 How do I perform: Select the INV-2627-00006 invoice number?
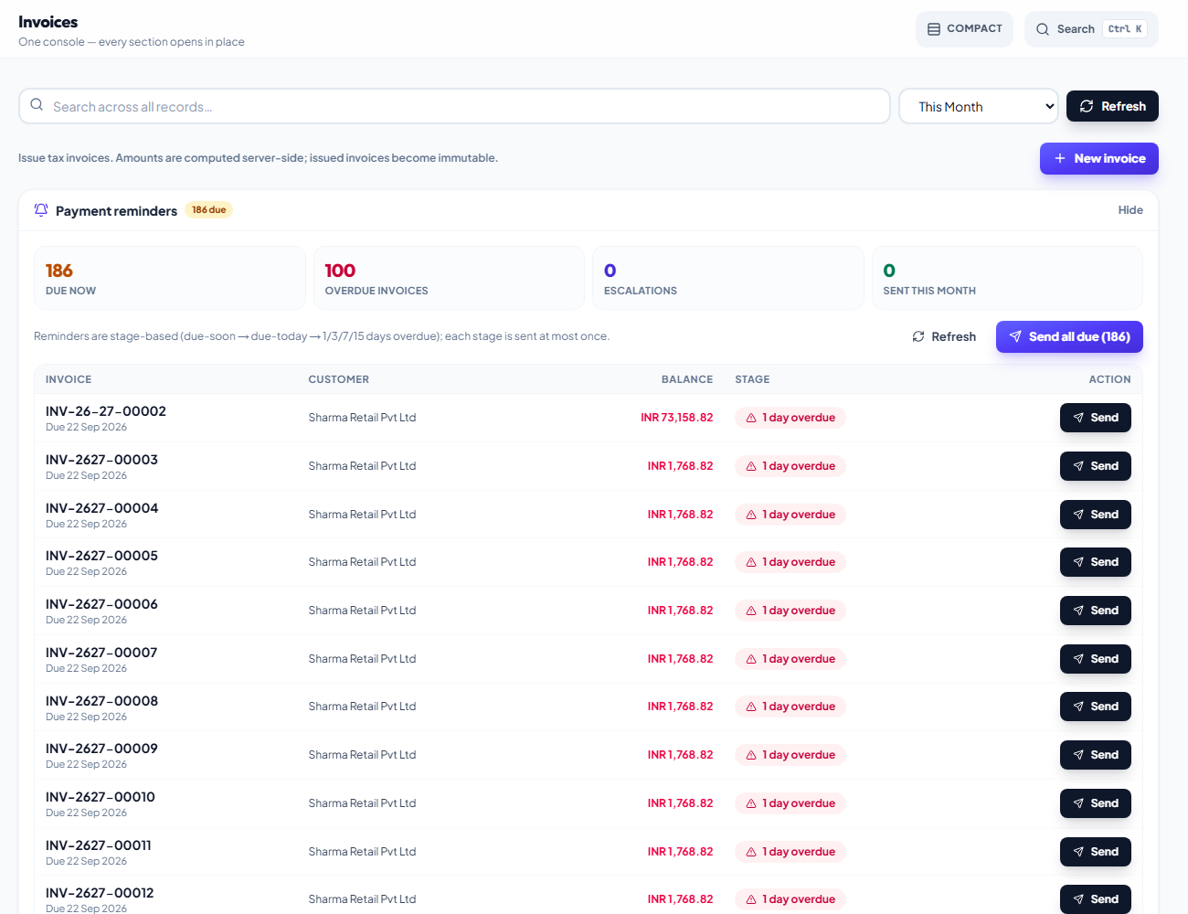coord(101,604)
